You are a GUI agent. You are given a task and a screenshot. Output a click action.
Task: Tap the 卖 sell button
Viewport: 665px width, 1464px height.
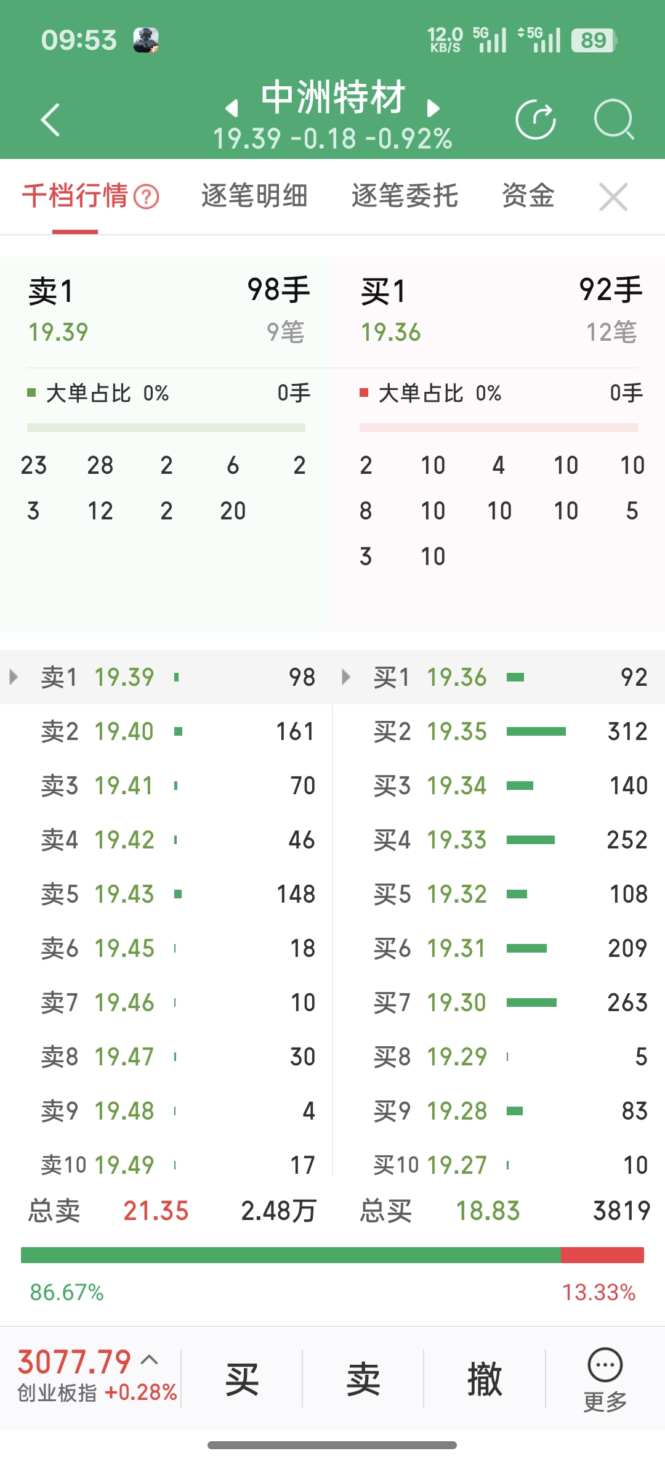coord(363,1379)
